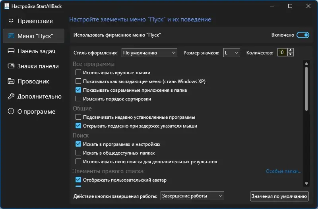Click the Проводник folder icon
The image size is (318, 209).
pos(11,81)
